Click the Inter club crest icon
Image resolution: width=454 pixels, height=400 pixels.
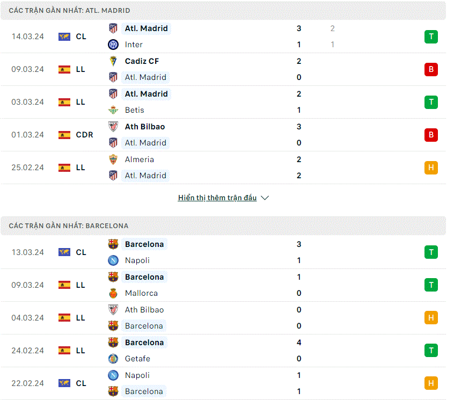coord(113,45)
